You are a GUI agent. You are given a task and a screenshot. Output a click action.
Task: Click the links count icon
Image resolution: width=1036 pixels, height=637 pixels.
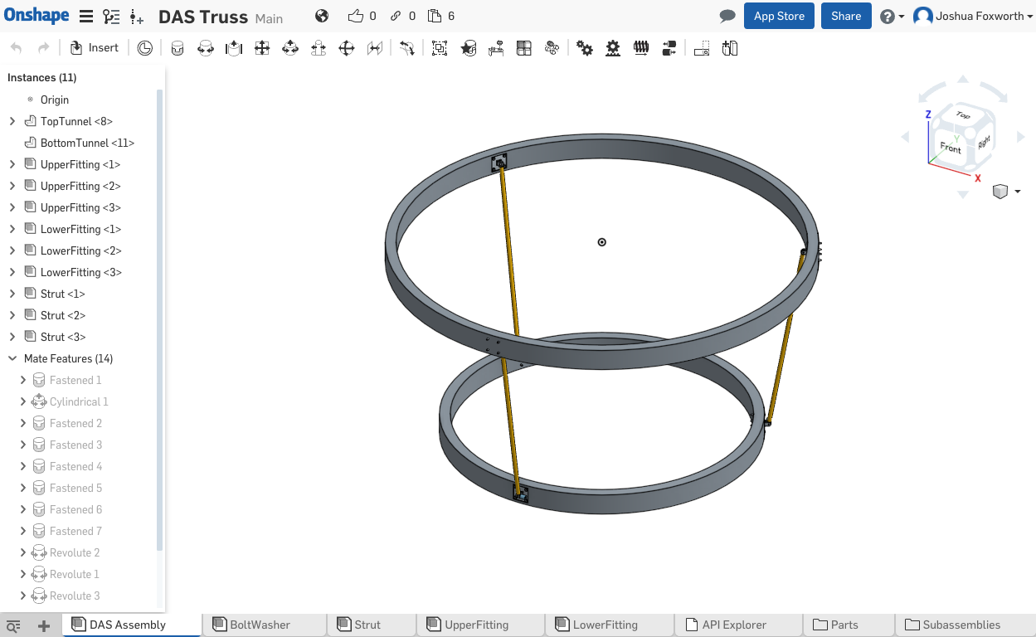click(x=396, y=16)
